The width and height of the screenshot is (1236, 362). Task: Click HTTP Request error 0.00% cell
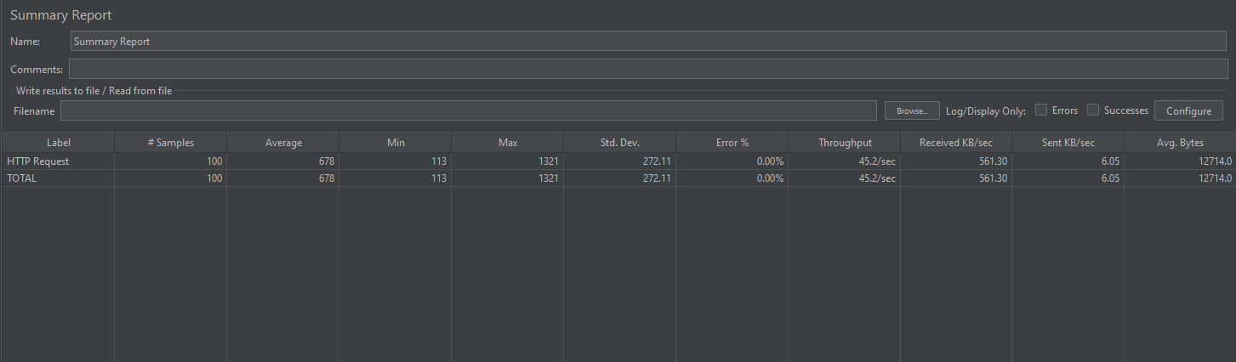732,161
